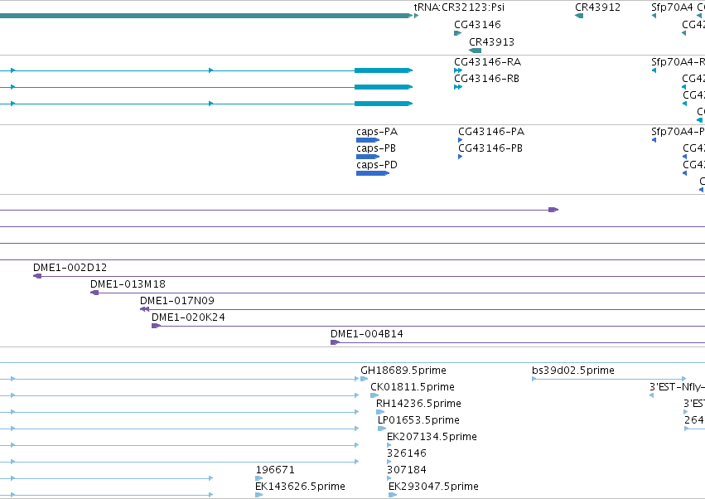The height and width of the screenshot is (499, 705).
Task: Click the small blue arrow under CG43146-PB
Action: pos(461,157)
